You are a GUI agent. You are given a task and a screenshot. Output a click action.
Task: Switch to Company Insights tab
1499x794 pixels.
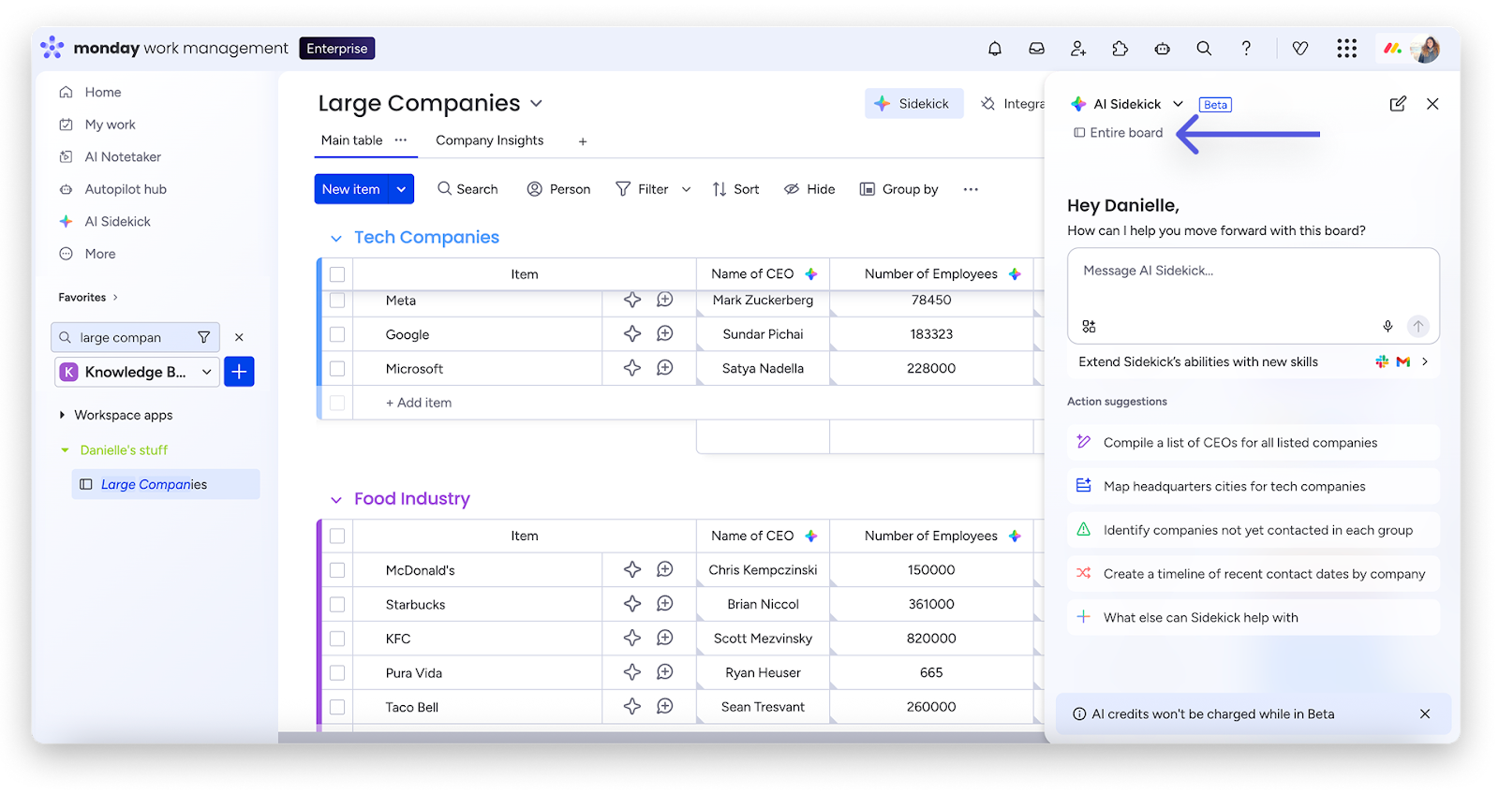pyautogui.click(x=489, y=140)
